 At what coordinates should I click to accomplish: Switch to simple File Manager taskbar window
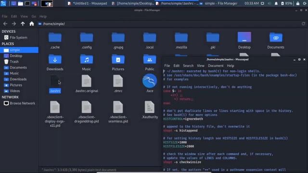218,3
